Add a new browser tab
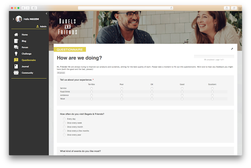The image size is (251, 168). coord(240,9)
